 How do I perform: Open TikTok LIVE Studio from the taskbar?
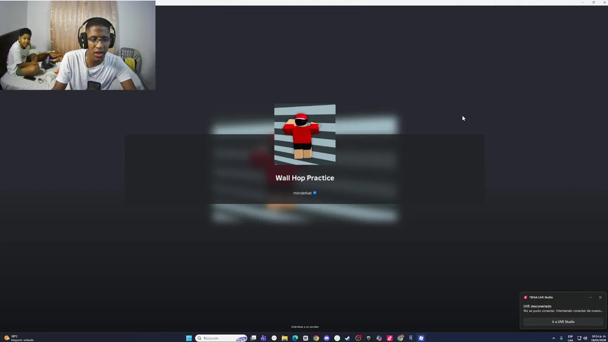tap(389, 338)
